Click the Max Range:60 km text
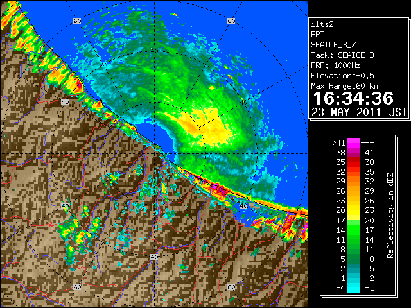 (344, 86)
